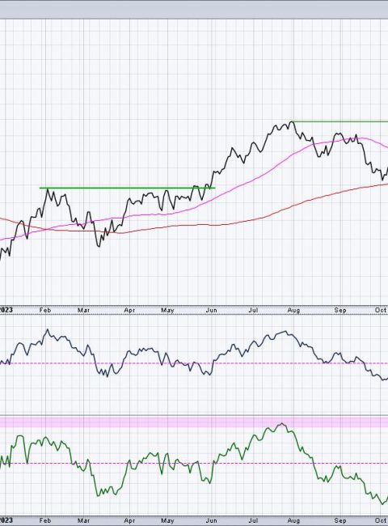The image size is (388, 526).
Task: Select the green horizontal line starting at August peak
Action: point(340,121)
